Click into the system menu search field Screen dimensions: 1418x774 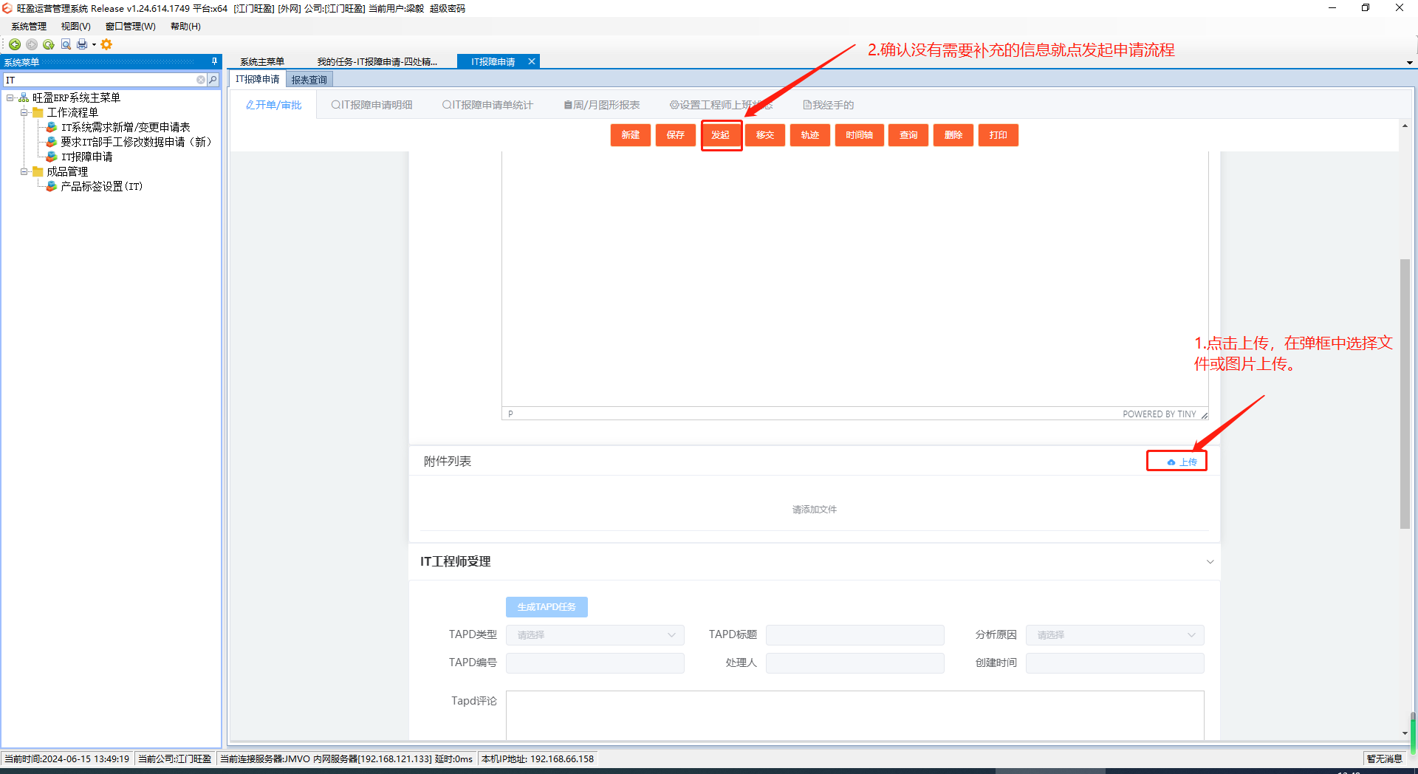click(x=100, y=80)
